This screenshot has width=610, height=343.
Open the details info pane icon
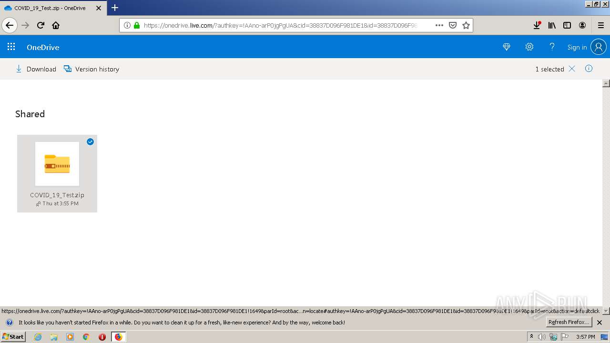[589, 69]
